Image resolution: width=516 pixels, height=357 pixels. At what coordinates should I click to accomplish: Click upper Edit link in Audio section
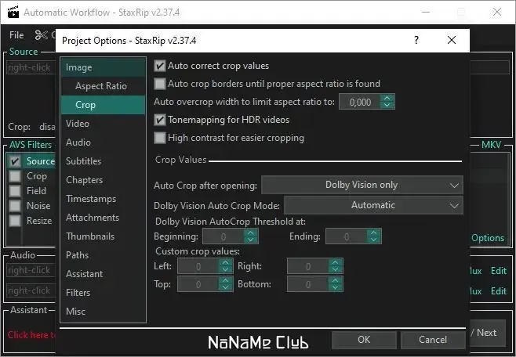(499, 271)
